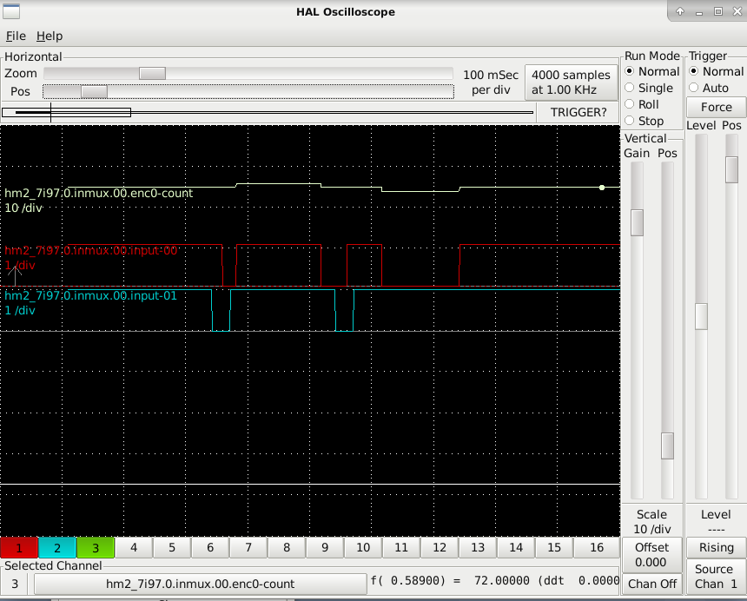Image resolution: width=747 pixels, height=601 pixels.
Task: Click the vertical Pos slider handle
Action: 667,446
